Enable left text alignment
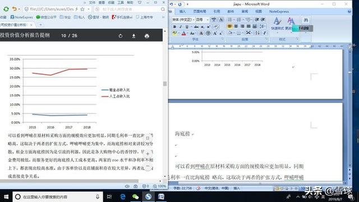 coord(229,26)
